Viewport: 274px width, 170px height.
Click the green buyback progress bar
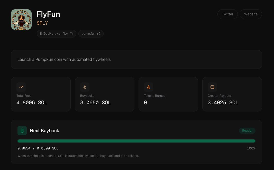coord(136,141)
